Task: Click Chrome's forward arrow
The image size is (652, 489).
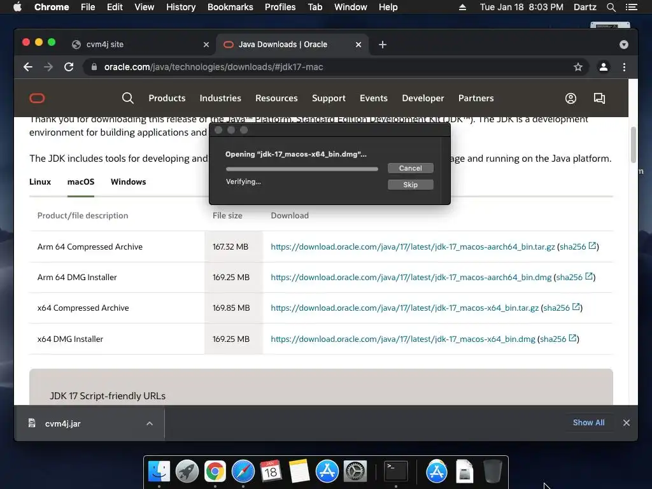Action: pos(48,67)
